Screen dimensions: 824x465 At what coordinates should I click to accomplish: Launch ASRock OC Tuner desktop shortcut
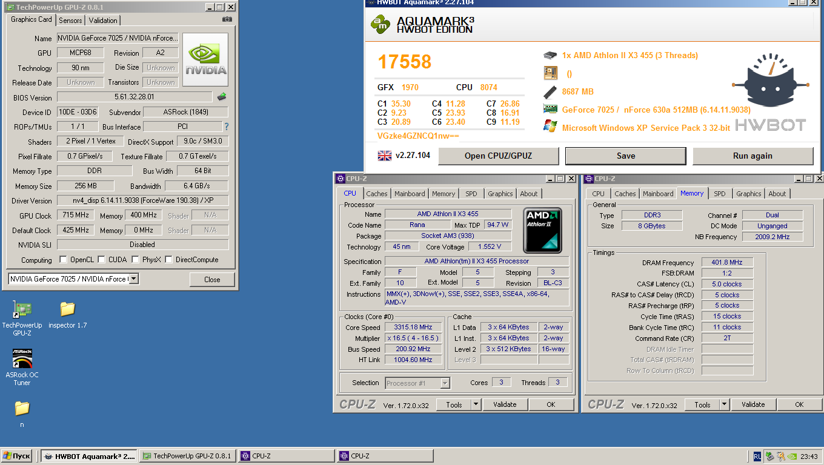pos(22,368)
